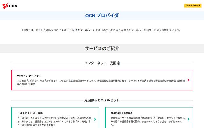The height and width of the screenshot is (128, 204).
Task: Click the ahamo光＋ahamo card description text
Action: 148,122
